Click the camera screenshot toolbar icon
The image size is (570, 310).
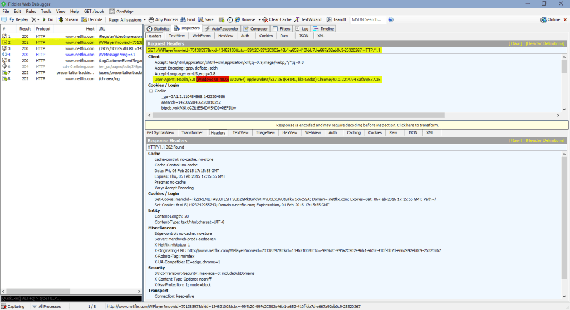pos(222,19)
